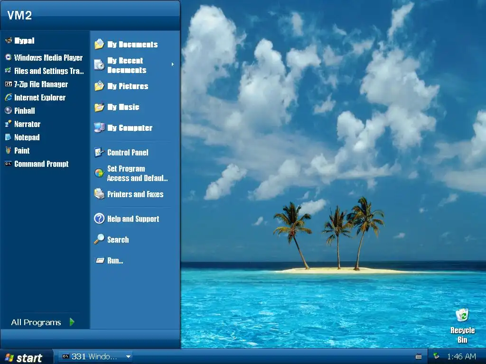Viewport: 486px width, 364px height.
Task: Start the Pinball game icon
Action: click(9, 110)
